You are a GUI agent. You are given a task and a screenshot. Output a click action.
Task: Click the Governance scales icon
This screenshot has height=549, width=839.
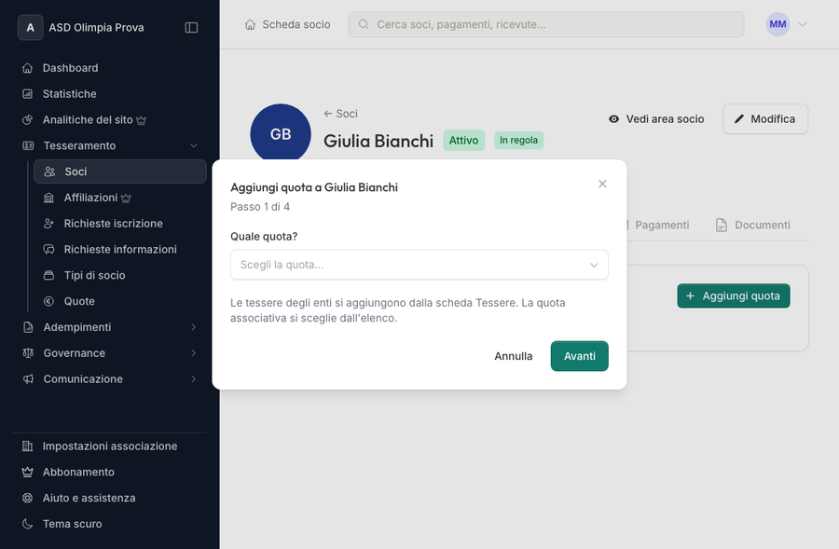point(28,353)
